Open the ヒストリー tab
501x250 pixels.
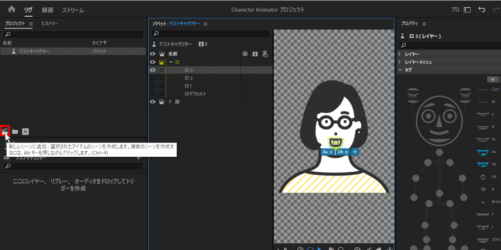(50, 24)
